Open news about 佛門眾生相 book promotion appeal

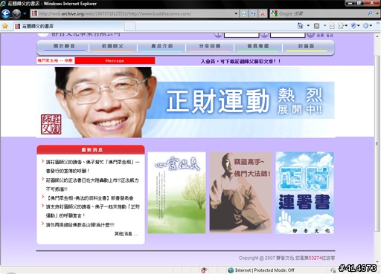93,166
